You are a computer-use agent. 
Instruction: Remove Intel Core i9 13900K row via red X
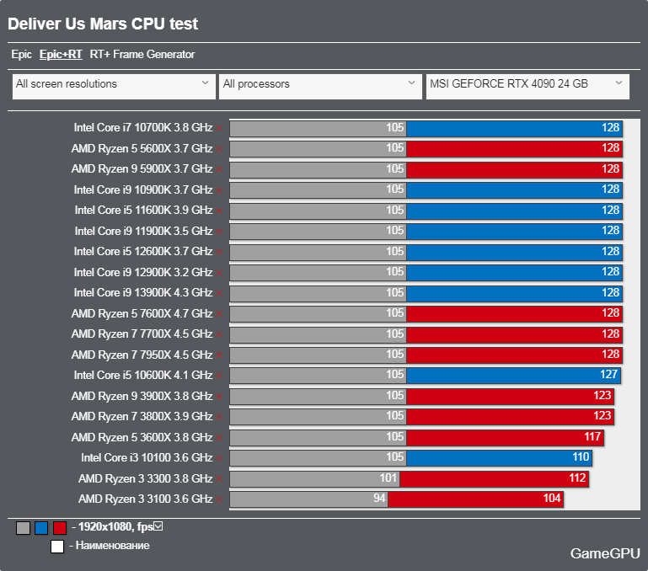[x=219, y=293]
